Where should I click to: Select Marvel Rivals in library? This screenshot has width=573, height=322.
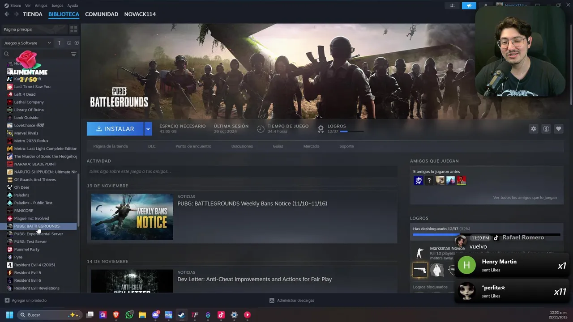(26, 133)
